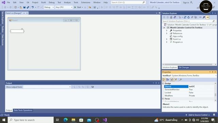Click Refresh icon in Solution Explorer
This screenshot has height=123, width=218.
(x=188, y=17)
